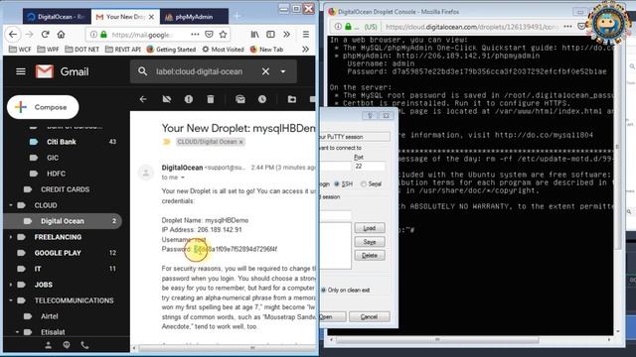Go back to the email list arrow
This screenshot has height=357, width=636.
click(x=143, y=99)
